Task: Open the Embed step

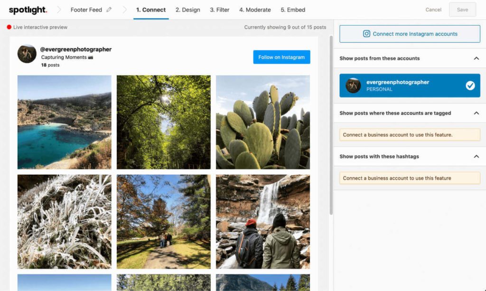Action: point(292,9)
